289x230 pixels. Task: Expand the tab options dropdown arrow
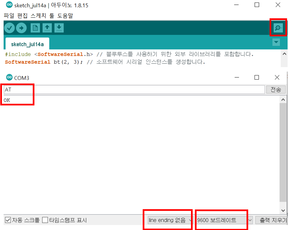(x=276, y=42)
